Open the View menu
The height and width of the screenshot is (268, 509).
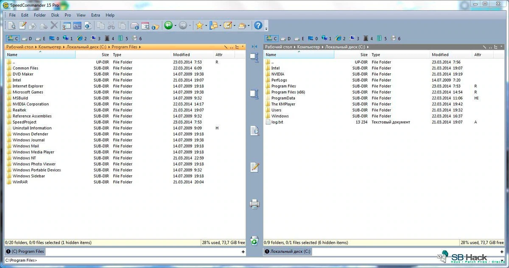81,15
